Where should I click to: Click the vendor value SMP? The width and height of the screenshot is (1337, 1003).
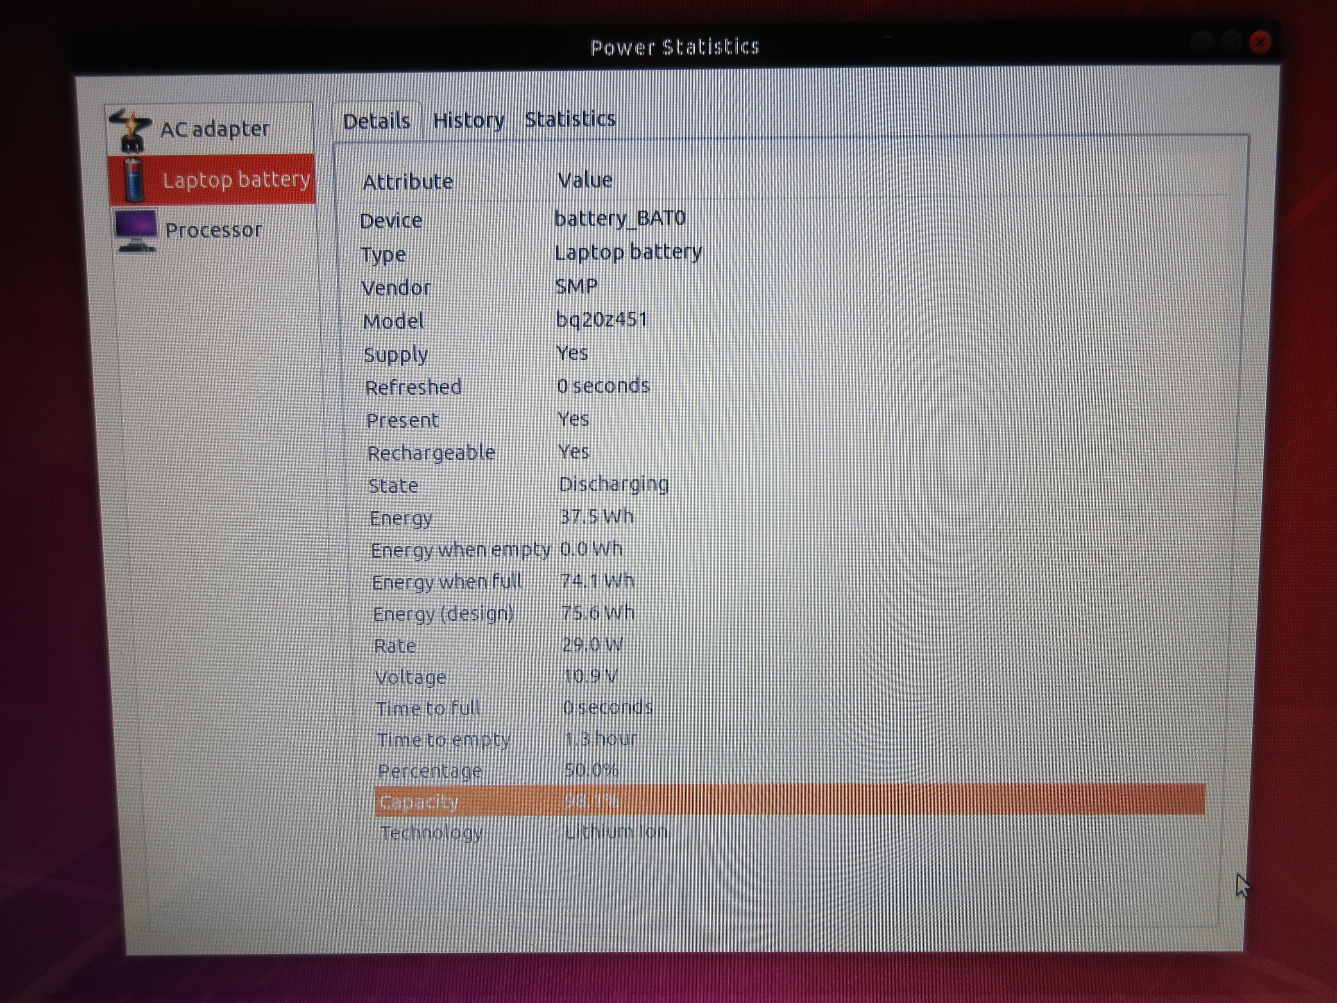tap(577, 285)
